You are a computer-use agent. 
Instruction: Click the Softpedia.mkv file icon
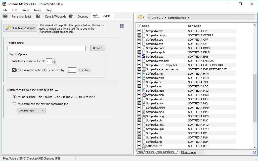tap(144, 103)
